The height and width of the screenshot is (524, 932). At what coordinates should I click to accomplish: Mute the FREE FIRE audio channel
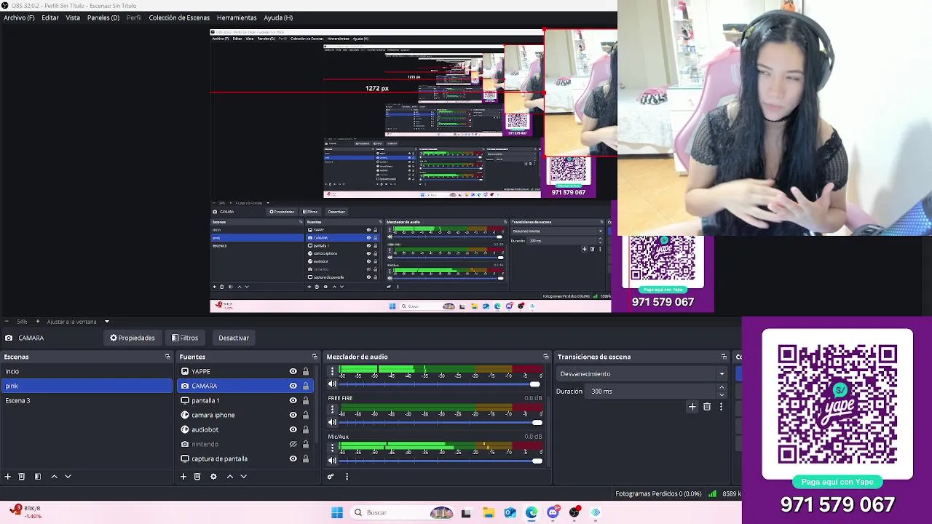(333, 422)
